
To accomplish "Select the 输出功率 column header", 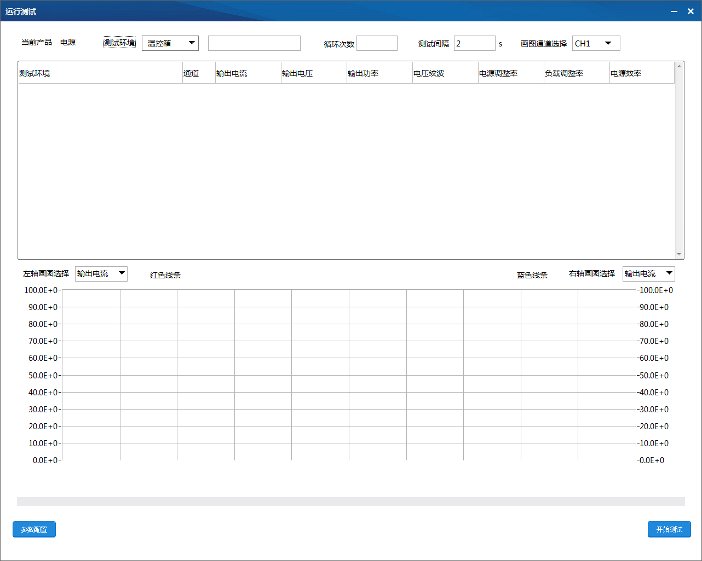I will [379, 73].
